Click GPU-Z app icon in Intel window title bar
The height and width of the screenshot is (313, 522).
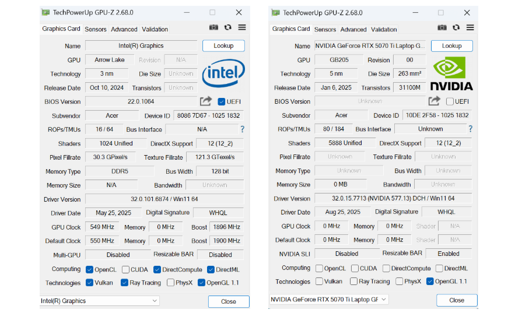(45, 13)
